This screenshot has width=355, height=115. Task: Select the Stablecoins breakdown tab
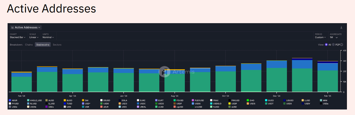43,45
